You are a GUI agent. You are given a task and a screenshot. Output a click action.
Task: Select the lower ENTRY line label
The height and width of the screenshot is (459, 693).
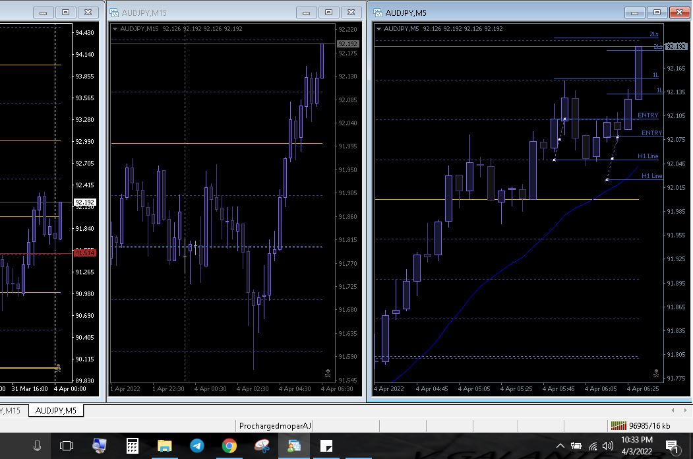652,133
